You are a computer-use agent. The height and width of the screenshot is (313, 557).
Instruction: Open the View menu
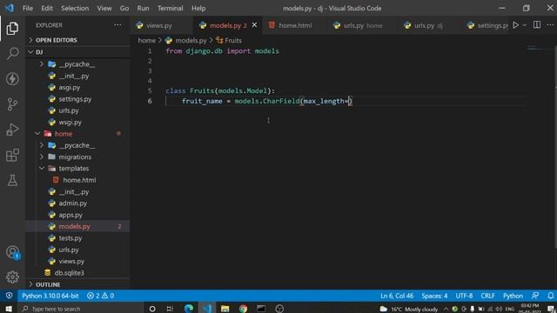104,8
